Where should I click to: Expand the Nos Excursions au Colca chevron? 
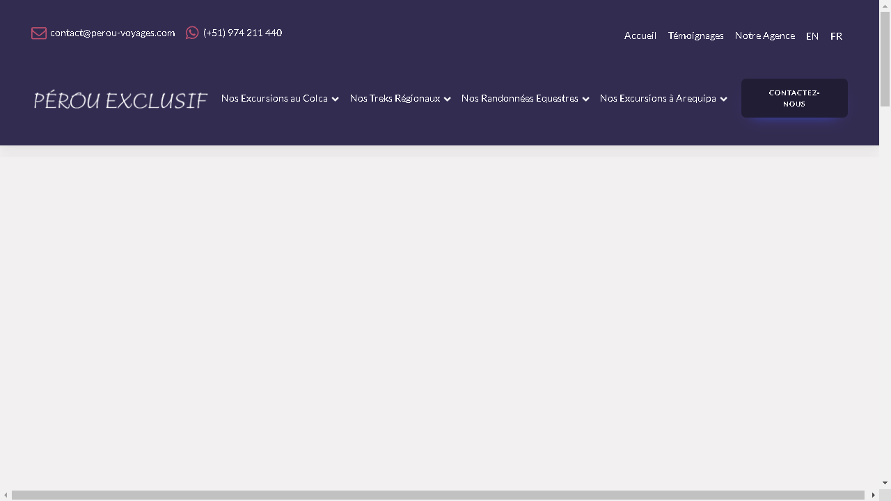[x=335, y=100]
